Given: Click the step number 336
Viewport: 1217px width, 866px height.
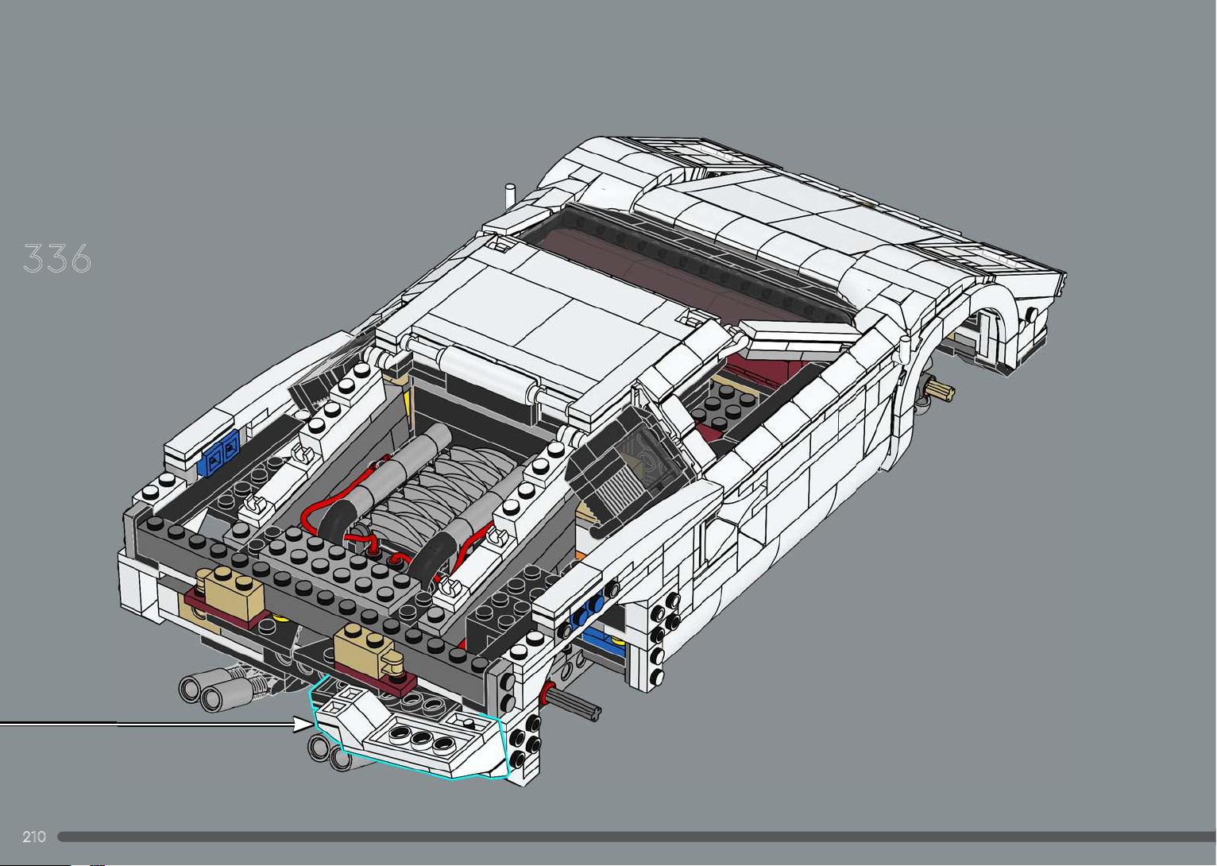Looking at the screenshot, I should tap(57, 259).
